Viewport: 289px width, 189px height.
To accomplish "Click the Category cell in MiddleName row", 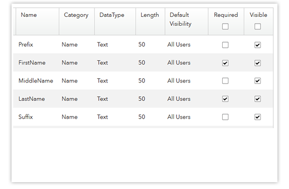I will tap(69, 81).
